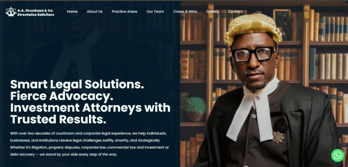Open the Gallery page

point(213,12)
